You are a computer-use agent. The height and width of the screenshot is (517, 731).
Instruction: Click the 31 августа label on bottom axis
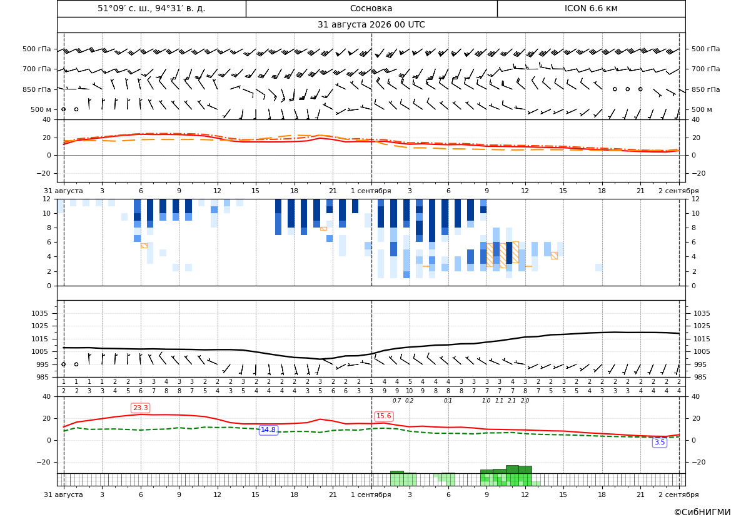63,494
